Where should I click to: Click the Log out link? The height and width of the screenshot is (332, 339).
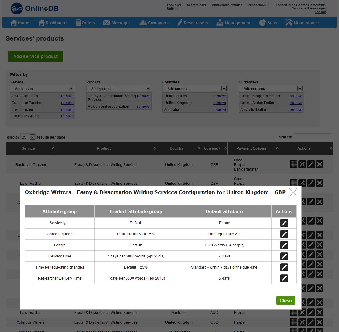(x=320, y=12)
